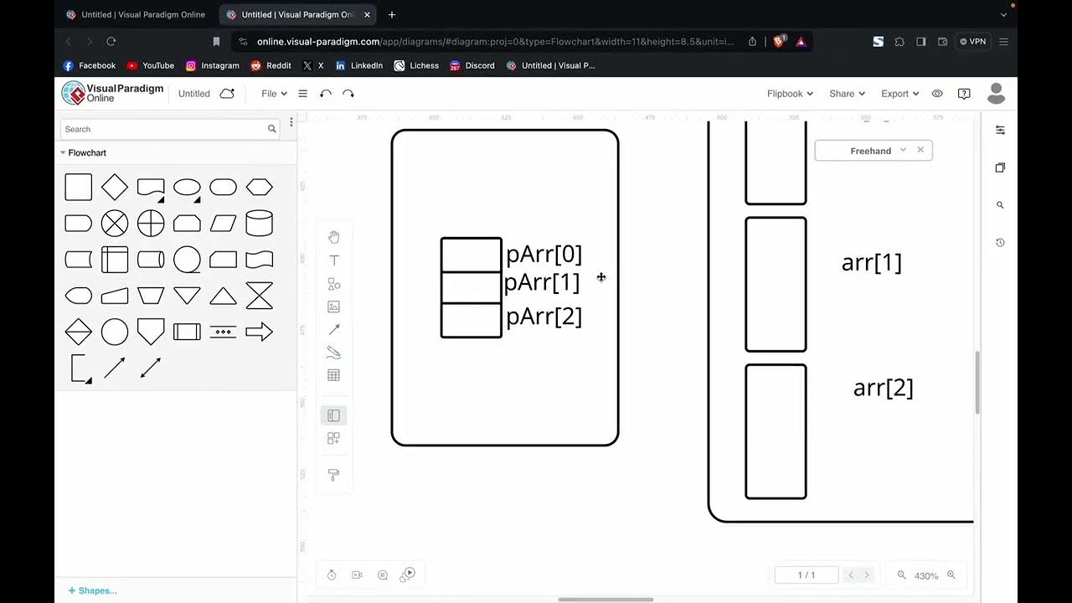Click the Search shapes input field

[170, 129]
